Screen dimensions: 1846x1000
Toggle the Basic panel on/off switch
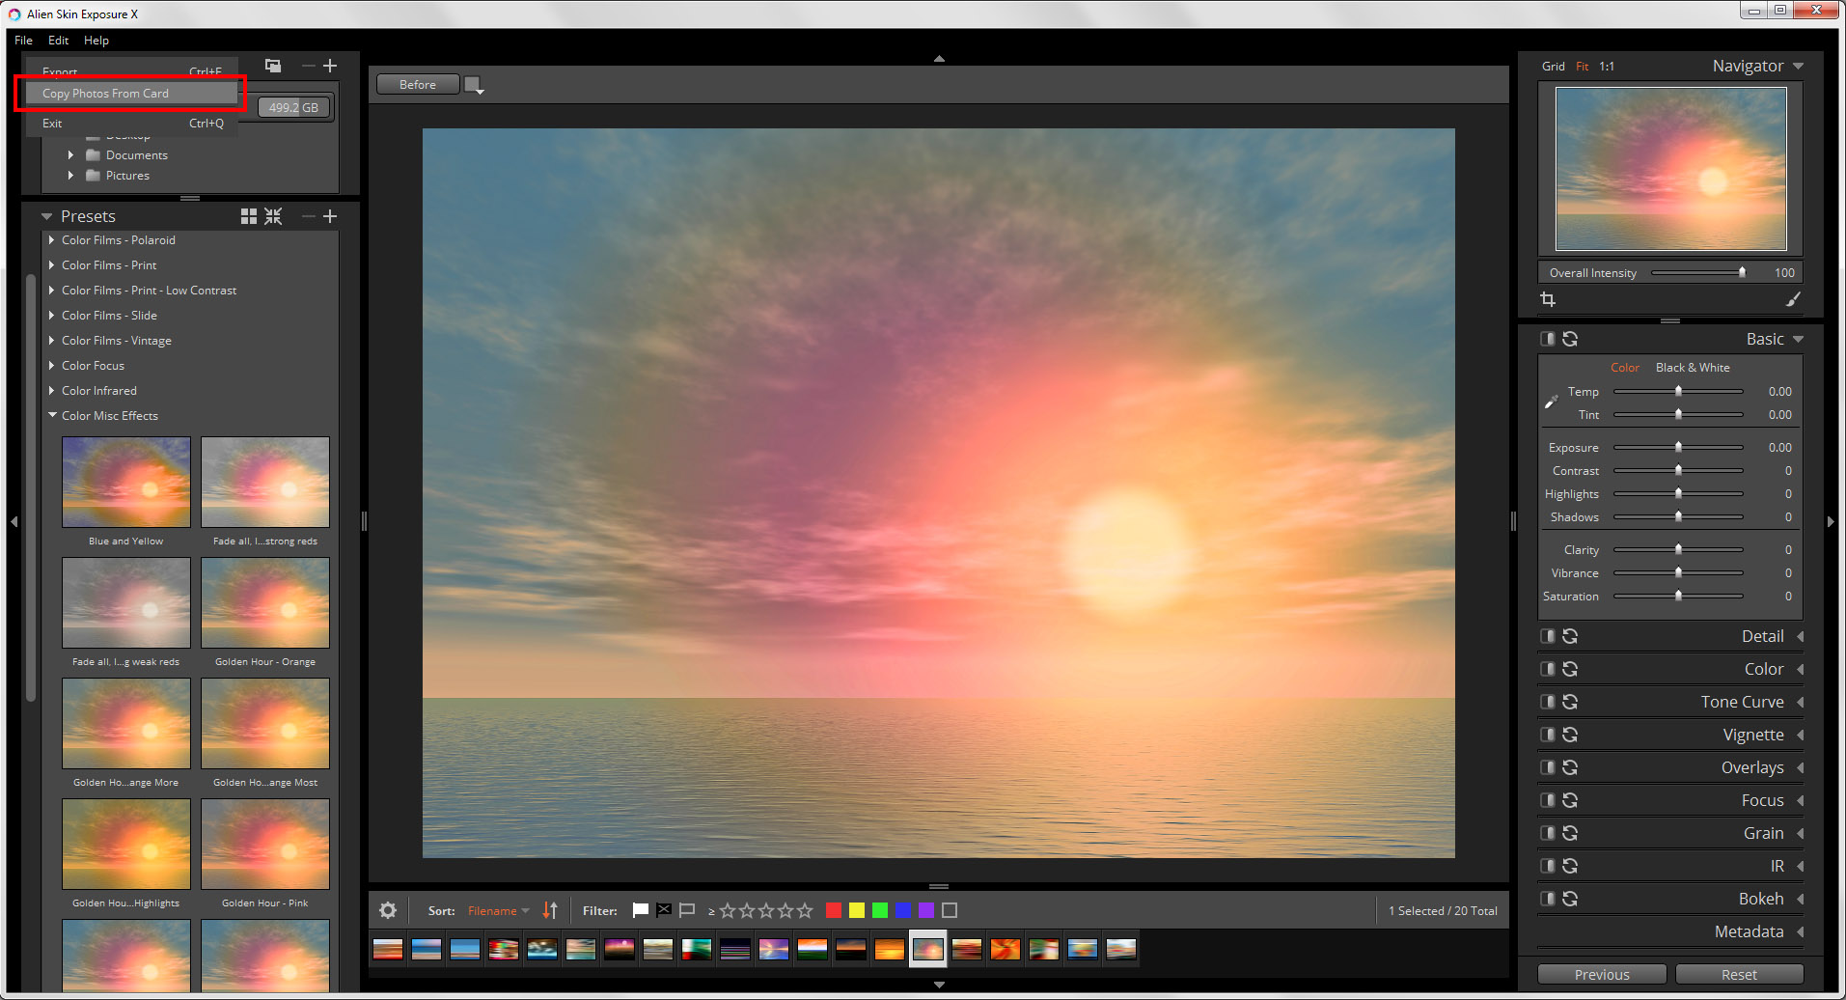pyautogui.click(x=1548, y=339)
